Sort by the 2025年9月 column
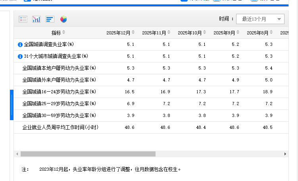Image resolution: width=298 pixels, height=181 pixels. (238, 32)
